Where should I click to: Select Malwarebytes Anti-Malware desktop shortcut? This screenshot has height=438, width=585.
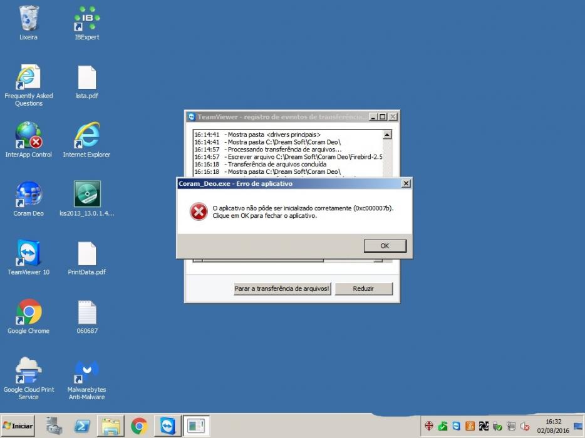[87, 379]
